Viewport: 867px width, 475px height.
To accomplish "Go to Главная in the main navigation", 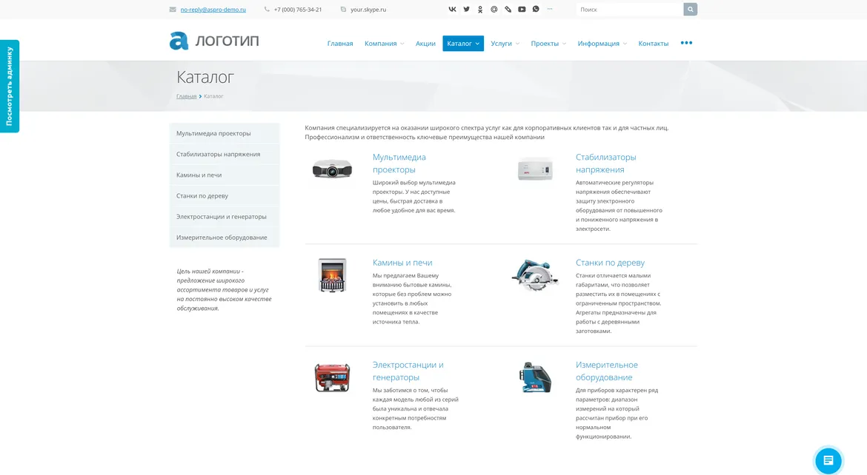I will (x=340, y=44).
